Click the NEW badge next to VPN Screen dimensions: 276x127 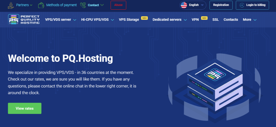[204, 18]
